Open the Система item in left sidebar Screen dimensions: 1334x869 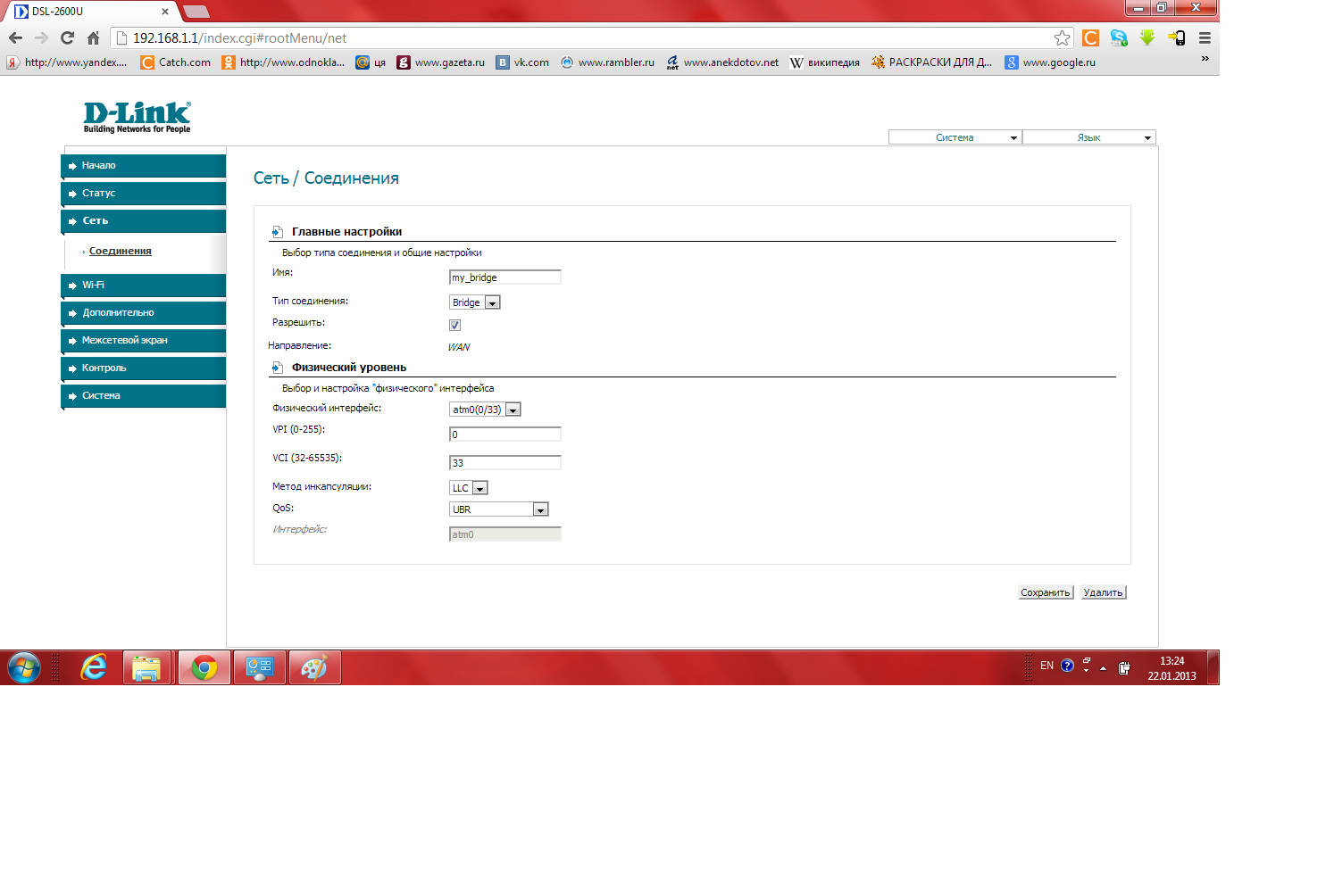144,396
